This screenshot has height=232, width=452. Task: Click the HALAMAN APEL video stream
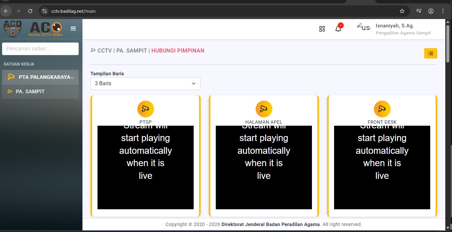coord(264,167)
